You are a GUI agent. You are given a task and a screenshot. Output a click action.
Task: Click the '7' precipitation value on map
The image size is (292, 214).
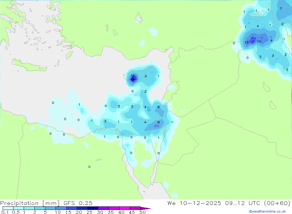pyautogui.click(x=281, y=8)
